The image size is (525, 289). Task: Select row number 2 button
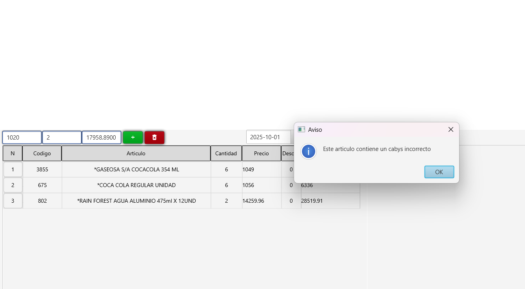tap(13, 185)
